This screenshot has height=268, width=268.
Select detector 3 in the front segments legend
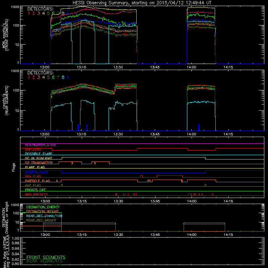[39, 13]
